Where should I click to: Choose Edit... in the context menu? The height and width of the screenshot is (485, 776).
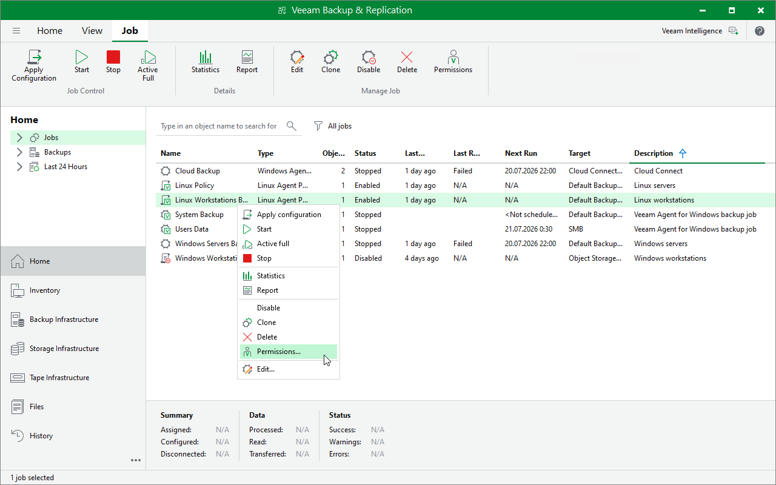click(x=289, y=369)
